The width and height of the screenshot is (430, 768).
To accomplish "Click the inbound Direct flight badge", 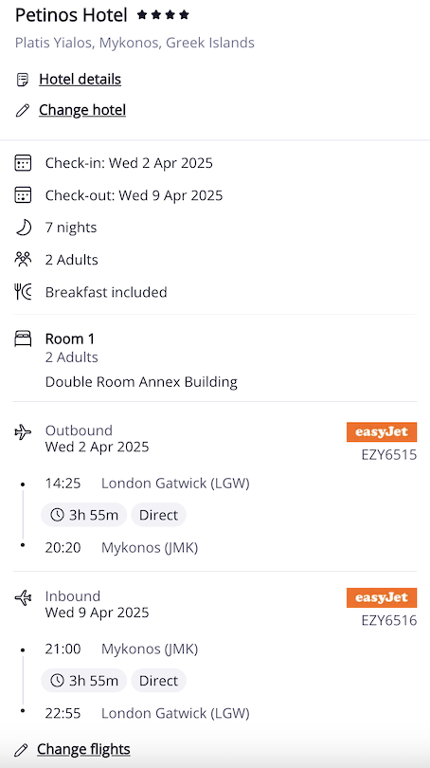I will [158, 681].
